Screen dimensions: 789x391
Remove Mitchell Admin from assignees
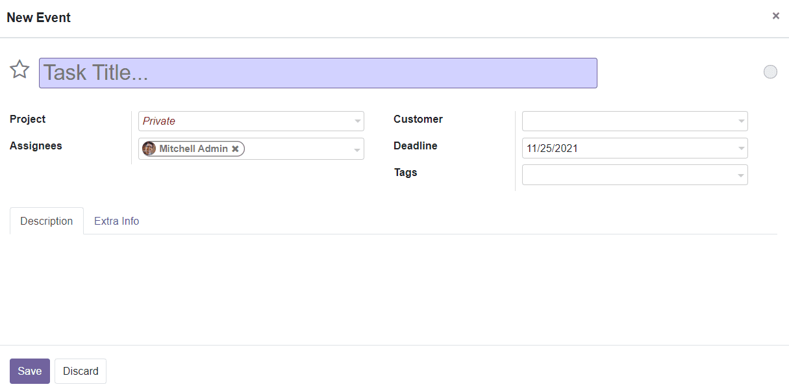pos(236,148)
